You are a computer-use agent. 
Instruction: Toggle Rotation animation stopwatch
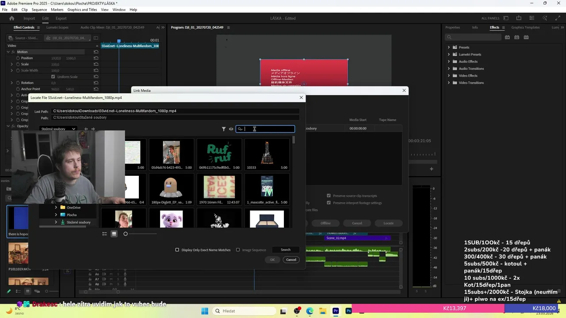[18, 83]
